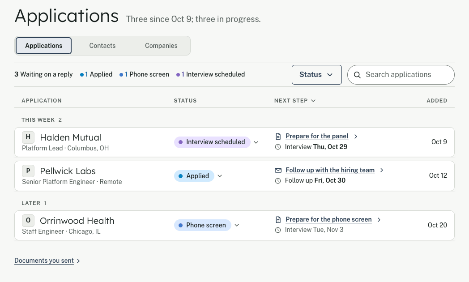Click the Oct 20 added date
The image size is (469, 282).
437,225
